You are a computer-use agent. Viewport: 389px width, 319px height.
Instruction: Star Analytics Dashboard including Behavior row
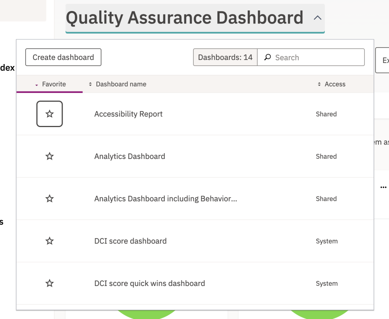coord(49,199)
